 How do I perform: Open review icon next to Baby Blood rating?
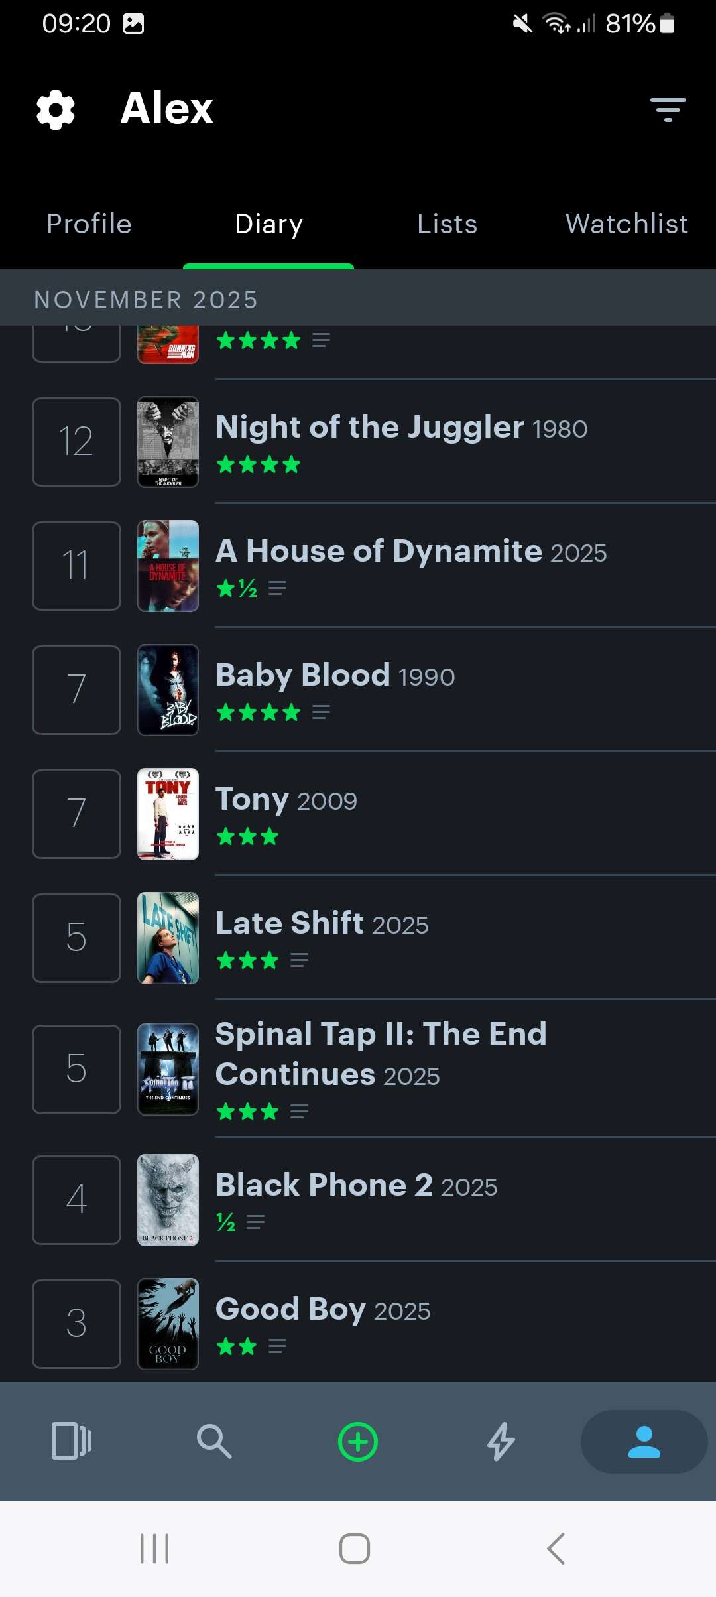click(x=321, y=712)
